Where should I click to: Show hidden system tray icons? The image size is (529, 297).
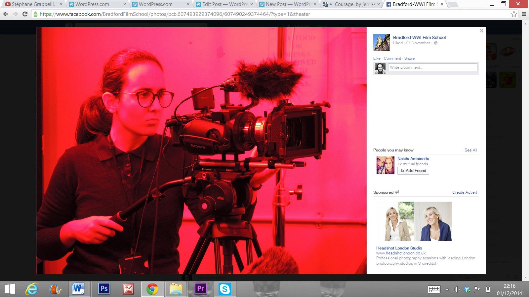click(x=447, y=289)
